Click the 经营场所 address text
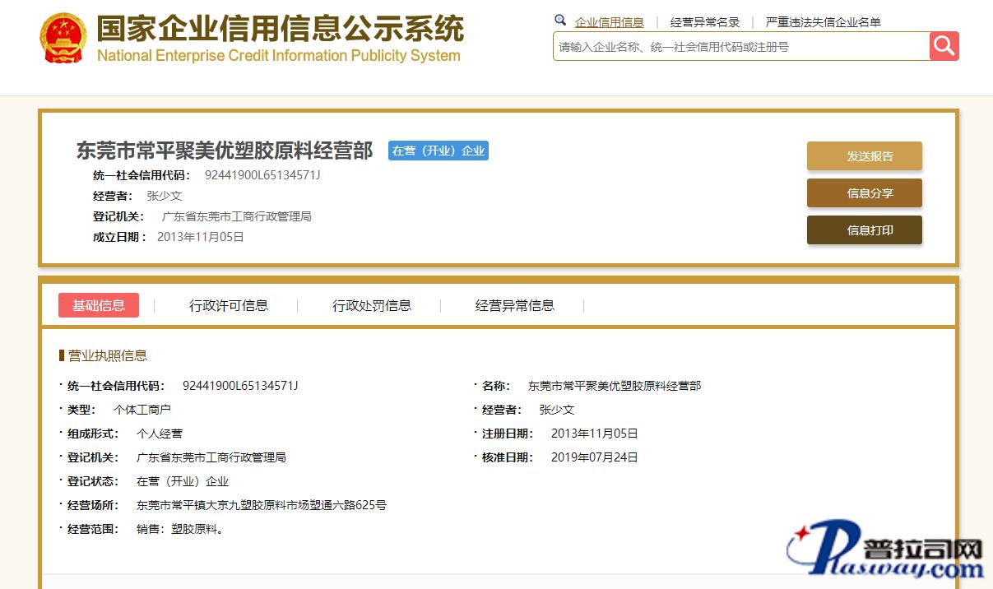The width and height of the screenshot is (993, 589). 261,505
